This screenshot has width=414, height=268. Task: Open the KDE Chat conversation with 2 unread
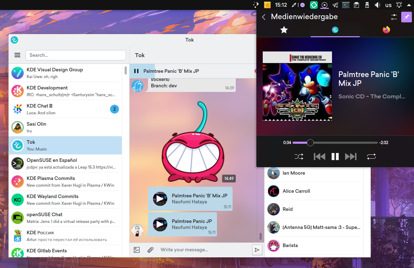pos(65,109)
